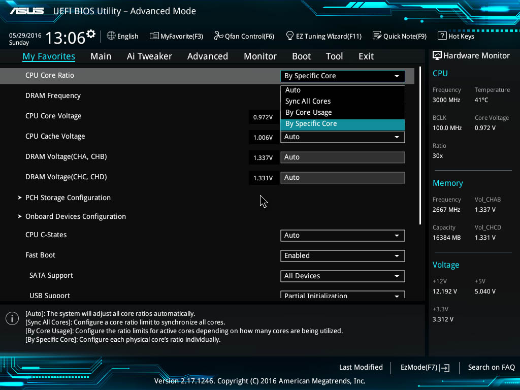Click 12.192 V voltage reading
The width and height of the screenshot is (520, 390).
445,291
